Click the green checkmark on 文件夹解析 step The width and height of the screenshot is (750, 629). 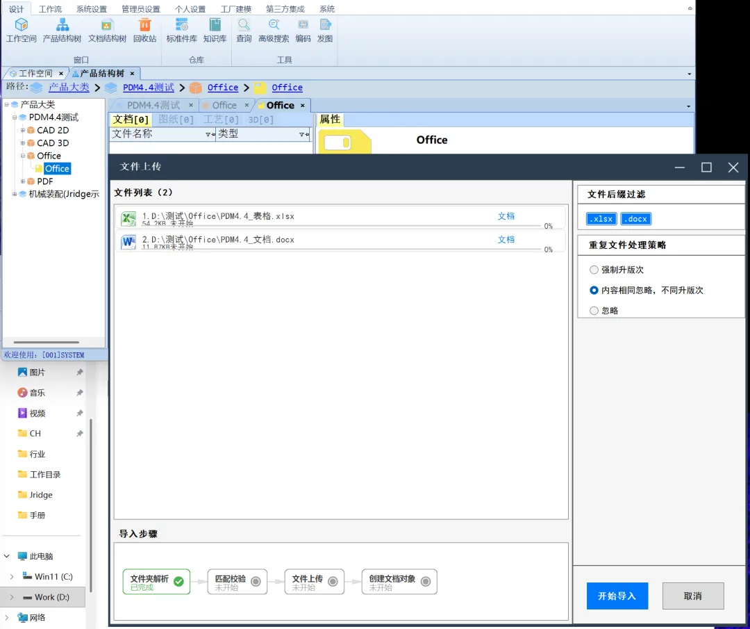[x=178, y=582]
